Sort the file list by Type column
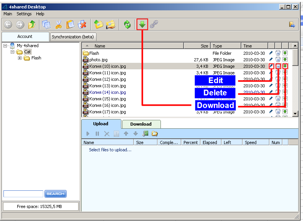Viewport: 303px width, 221px height. coord(226,46)
